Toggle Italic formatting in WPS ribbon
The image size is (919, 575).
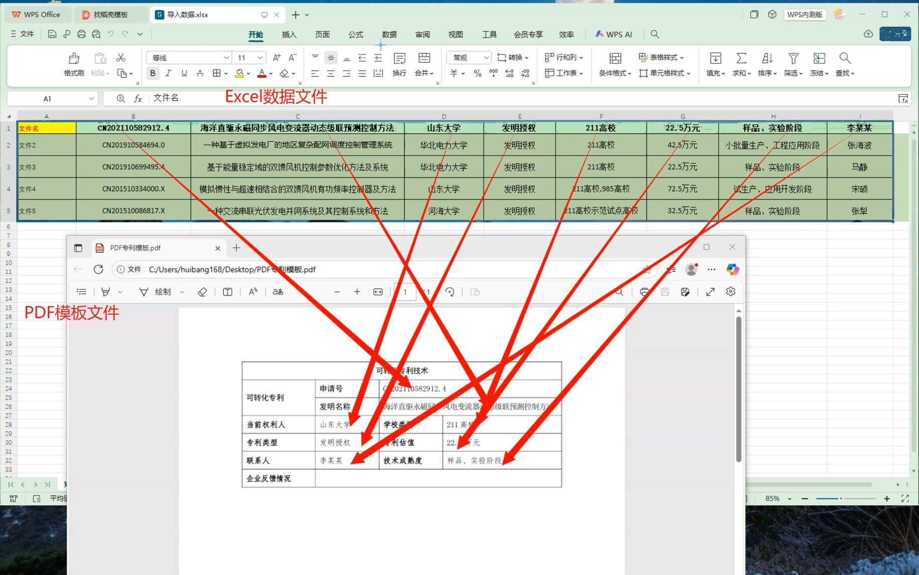[168, 73]
